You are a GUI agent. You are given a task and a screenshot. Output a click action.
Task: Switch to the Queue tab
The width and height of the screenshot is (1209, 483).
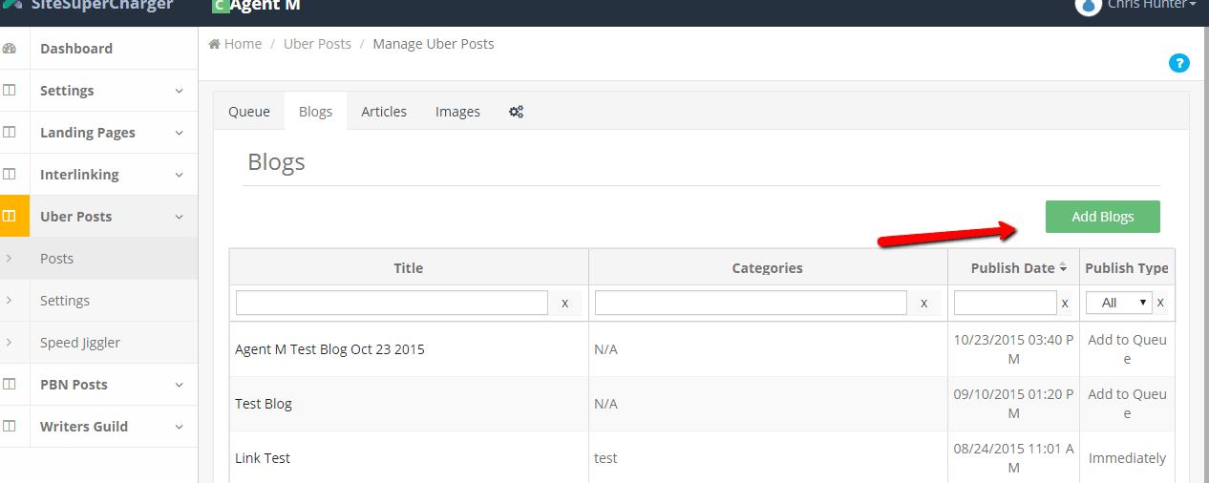249,112
